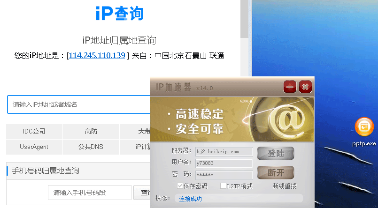The width and height of the screenshot is (378, 208).
Task: Click the 断线重拨 redial option
Action: [284, 186]
